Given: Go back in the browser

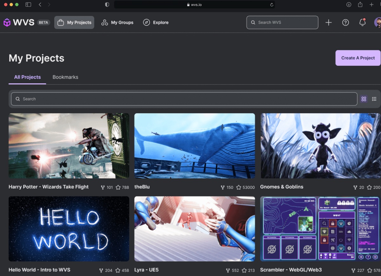Looking at the screenshot, I should coord(40,4).
